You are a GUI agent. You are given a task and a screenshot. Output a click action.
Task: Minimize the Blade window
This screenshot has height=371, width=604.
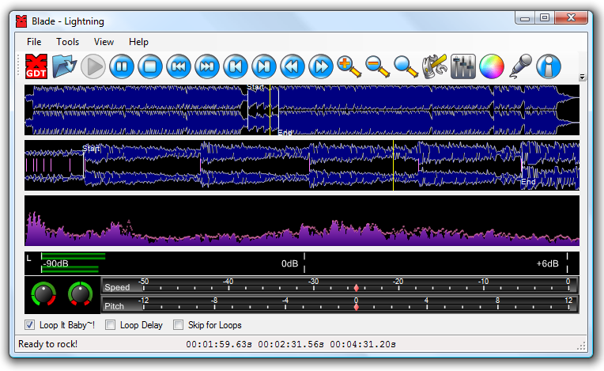click(x=525, y=18)
